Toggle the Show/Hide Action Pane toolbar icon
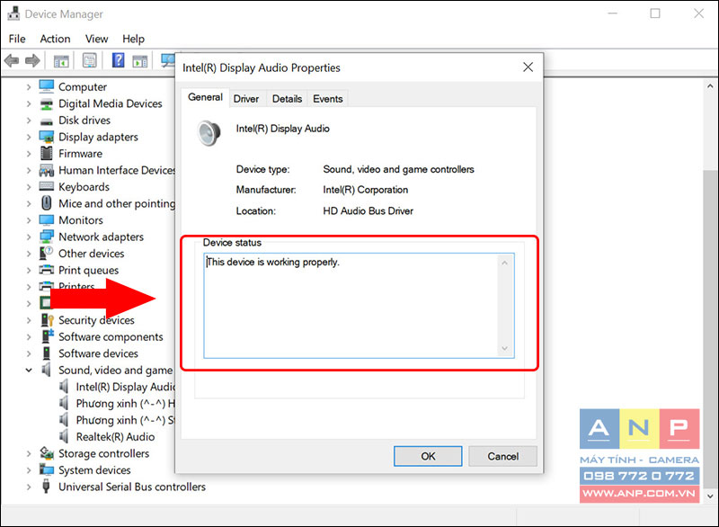The image size is (719, 527). tap(140, 60)
